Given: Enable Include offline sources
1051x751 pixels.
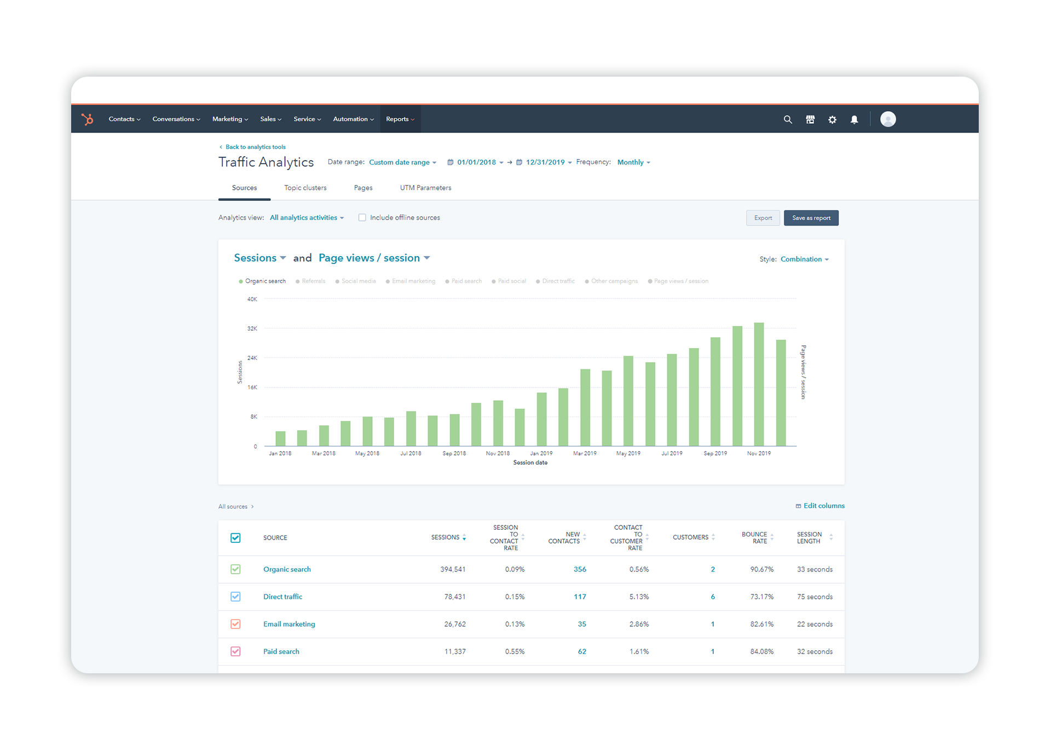Looking at the screenshot, I should tap(362, 217).
